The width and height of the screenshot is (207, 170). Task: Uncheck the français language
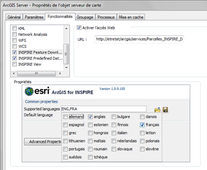point(142,125)
